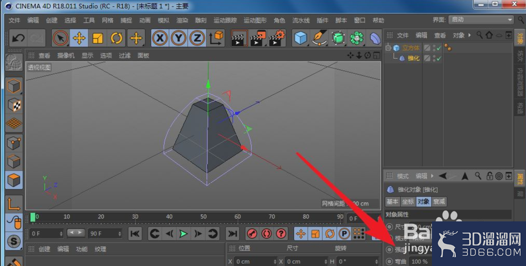Toggle 立方体 editor visibility dots
This screenshot has width=526, height=266.
[434, 48]
